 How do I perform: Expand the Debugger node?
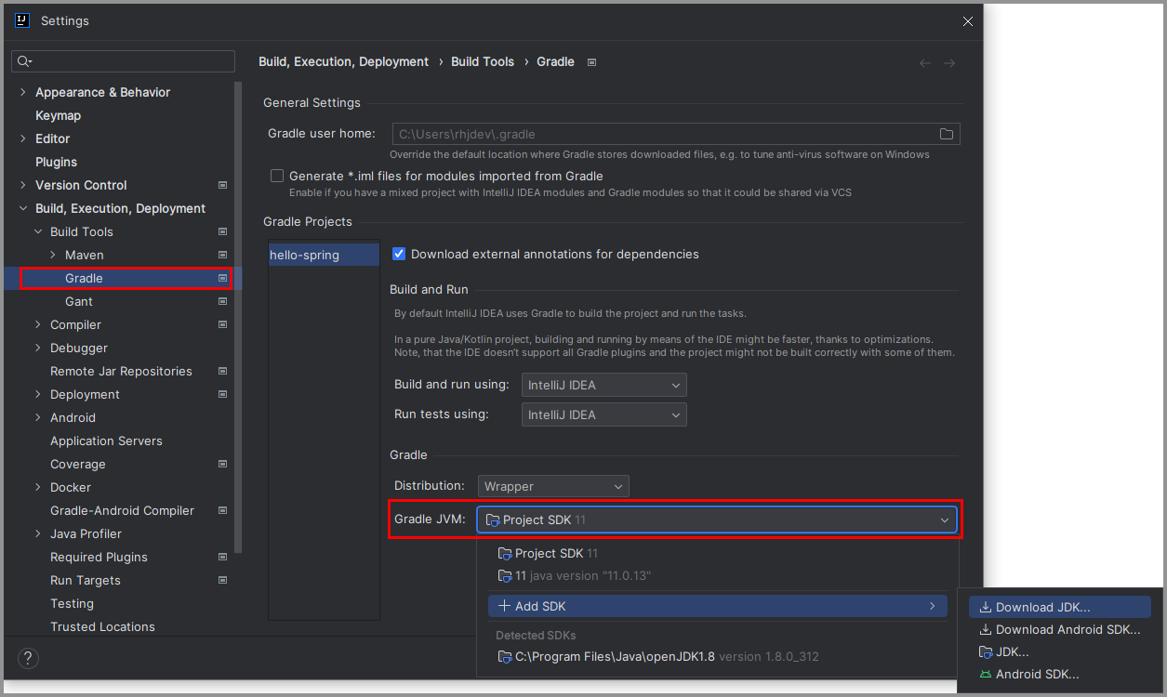[x=38, y=348]
